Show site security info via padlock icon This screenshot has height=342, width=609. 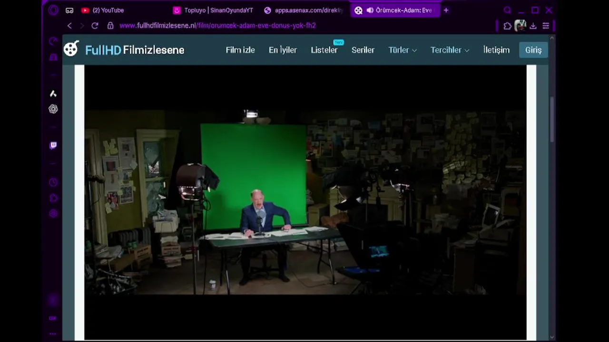pyautogui.click(x=110, y=26)
